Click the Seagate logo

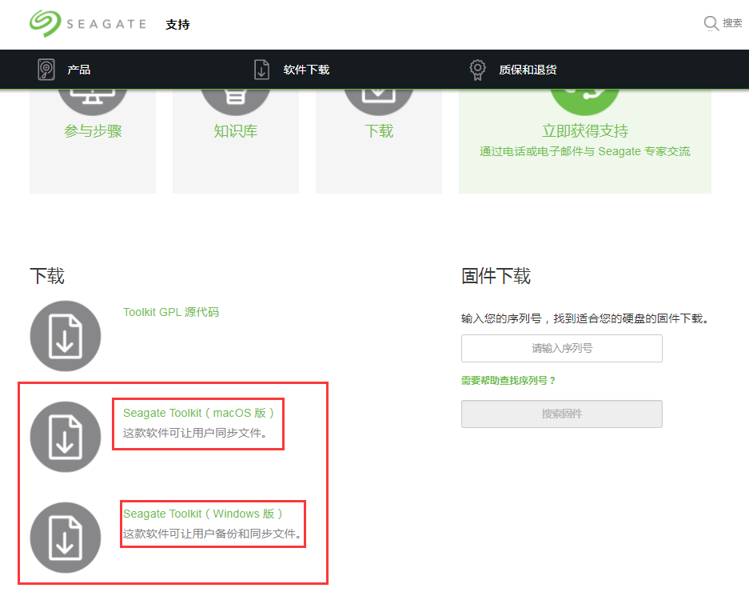coord(88,23)
